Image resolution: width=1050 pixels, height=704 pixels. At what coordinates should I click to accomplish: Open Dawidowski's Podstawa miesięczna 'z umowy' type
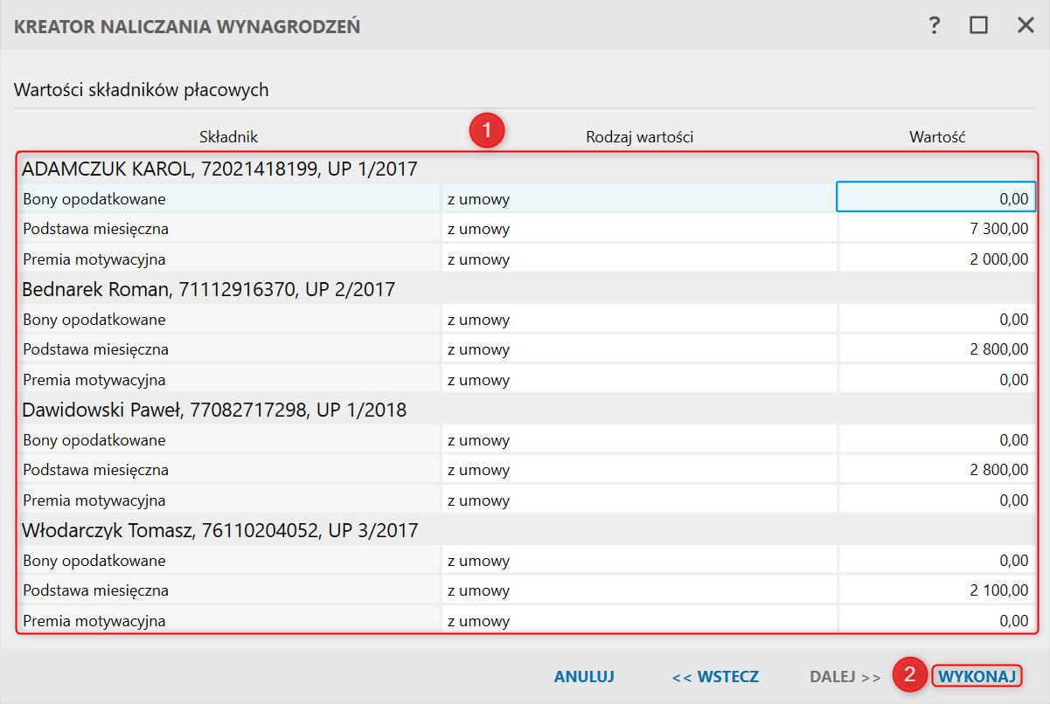[x=639, y=470]
